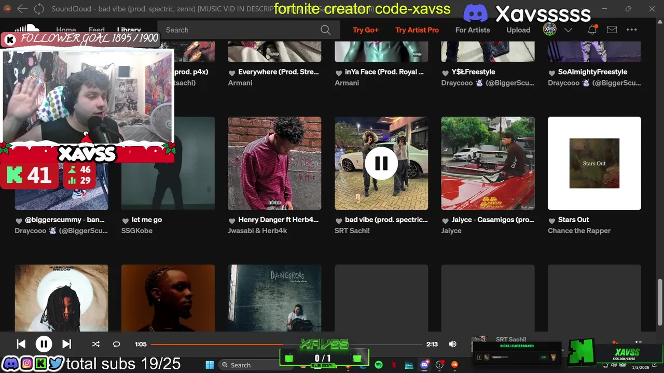Viewport: 664px width, 373px height.
Task: Toggle like heart on Henry Danger track
Action: (x=232, y=220)
